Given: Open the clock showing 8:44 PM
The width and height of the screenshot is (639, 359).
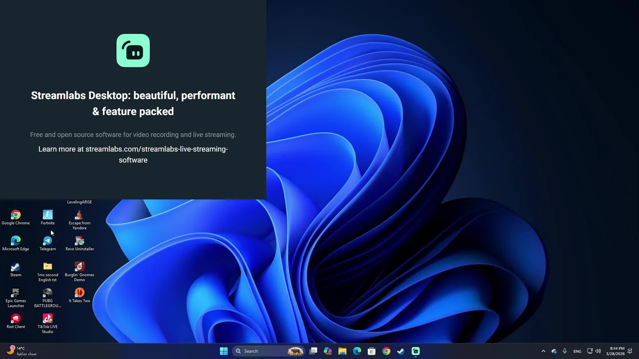Looking at the screenshot, I should pos(615,351).
